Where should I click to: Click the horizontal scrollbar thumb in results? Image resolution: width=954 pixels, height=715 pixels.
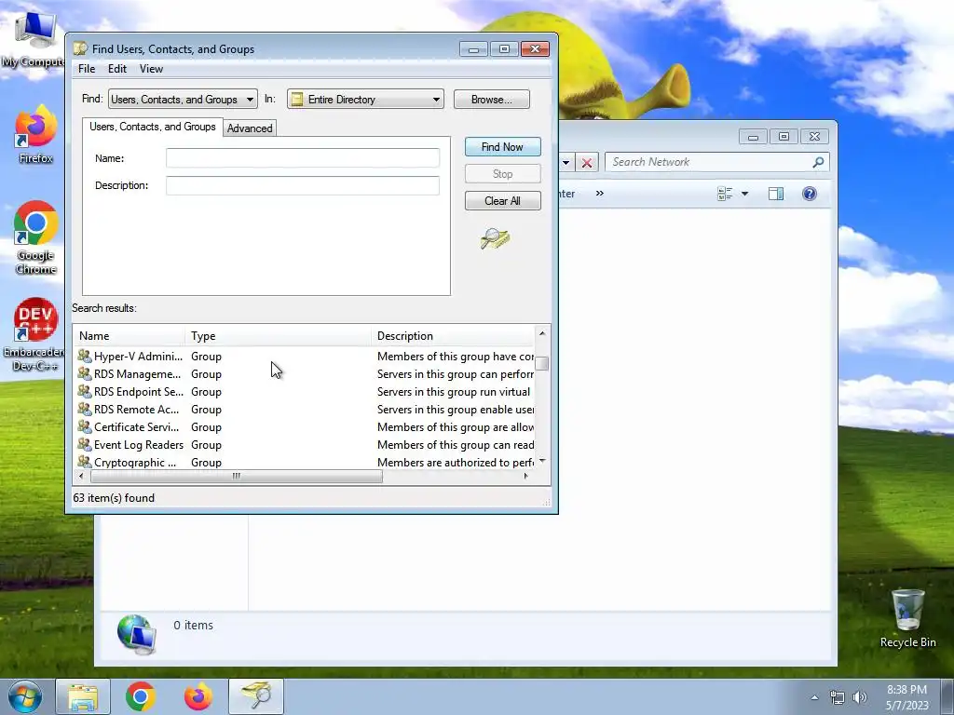(236, 476)
